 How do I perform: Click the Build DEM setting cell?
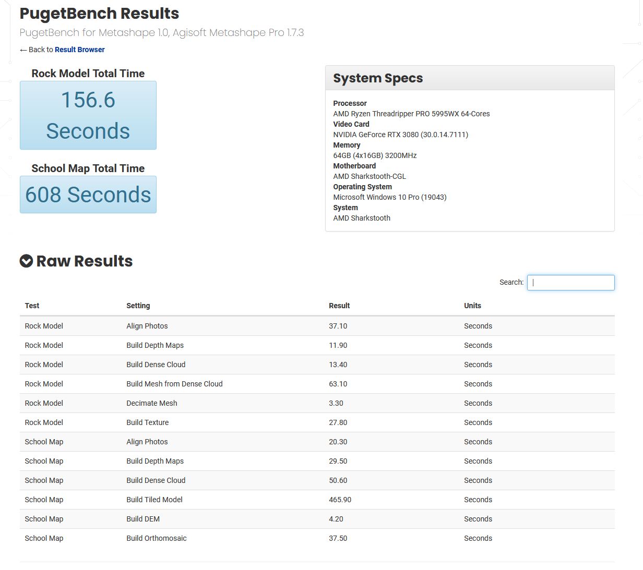143,519
